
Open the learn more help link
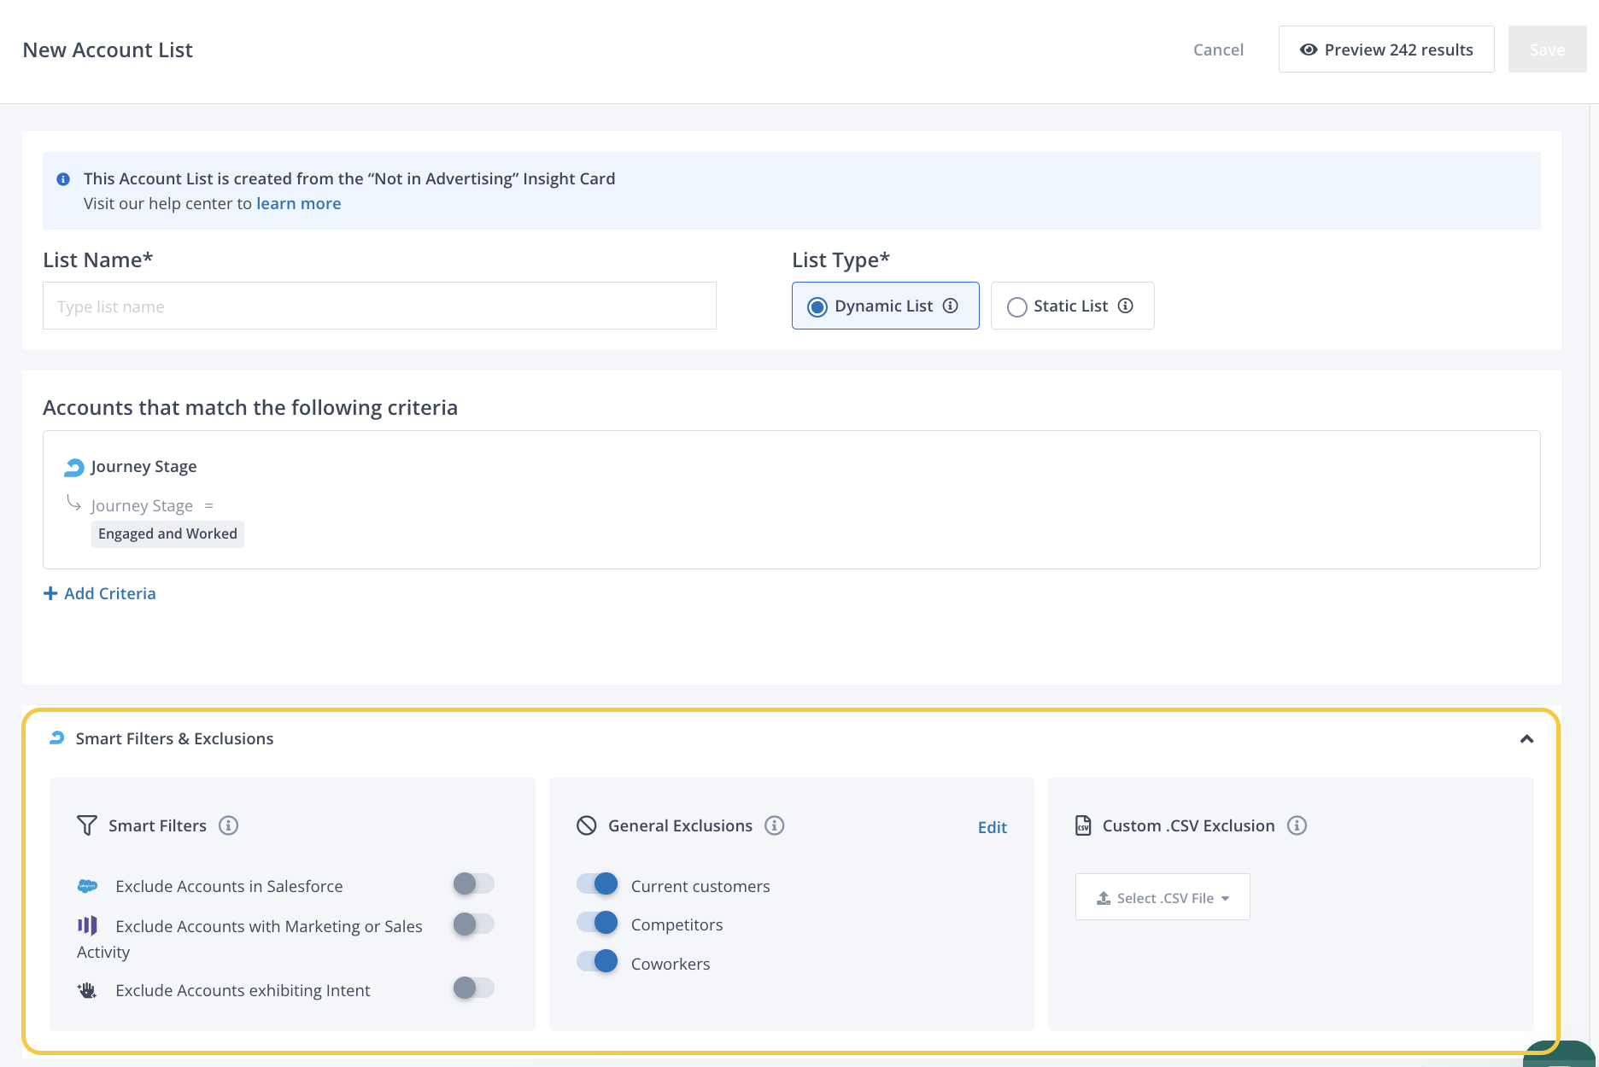tap(298, 203)
